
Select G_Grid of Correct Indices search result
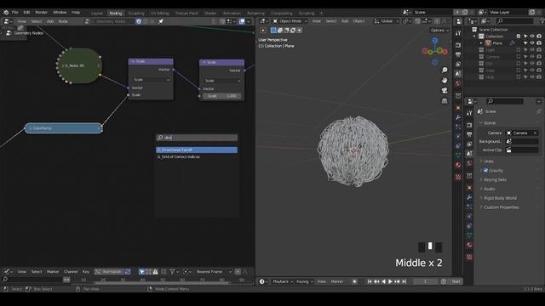click(197, 156)
